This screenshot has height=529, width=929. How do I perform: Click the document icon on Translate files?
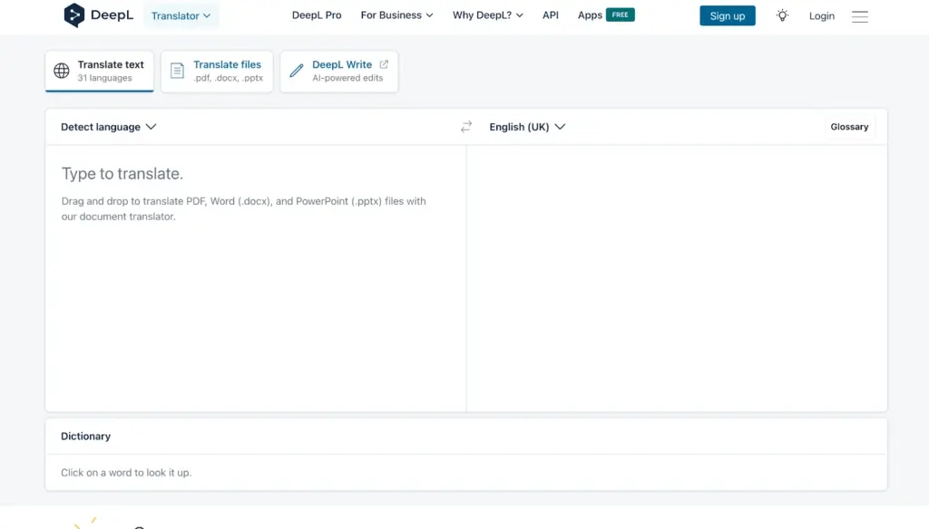pos(177,71)
